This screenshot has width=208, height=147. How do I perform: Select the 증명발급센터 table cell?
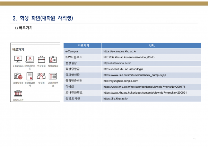[x=83, y=81]
